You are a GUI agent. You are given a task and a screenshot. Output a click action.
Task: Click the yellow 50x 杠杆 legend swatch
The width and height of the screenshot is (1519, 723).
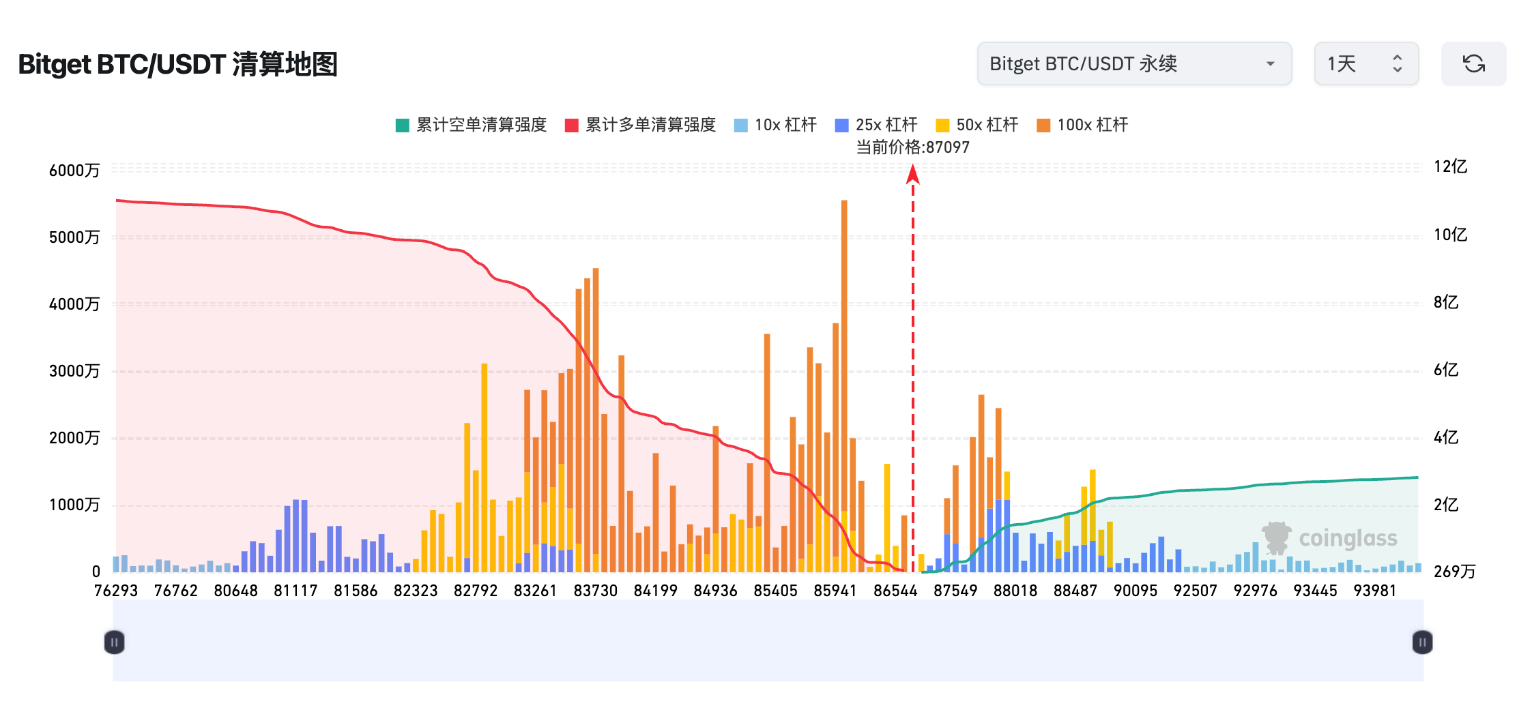[x=942, y=126]
